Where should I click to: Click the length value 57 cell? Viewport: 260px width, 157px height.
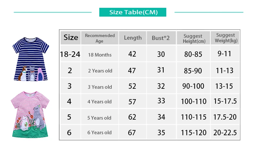pyautogui.click(x=133, y=101)
